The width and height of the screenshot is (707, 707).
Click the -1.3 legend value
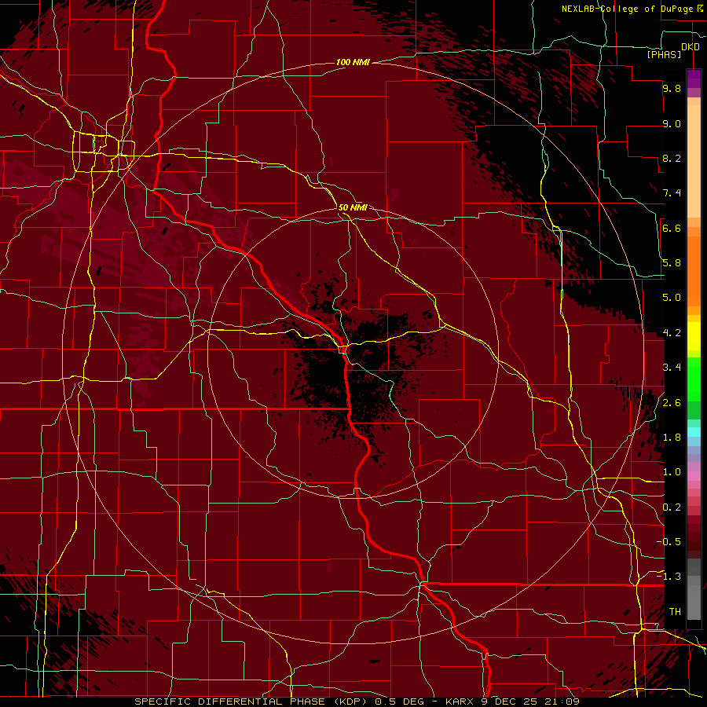click(669, 577)
